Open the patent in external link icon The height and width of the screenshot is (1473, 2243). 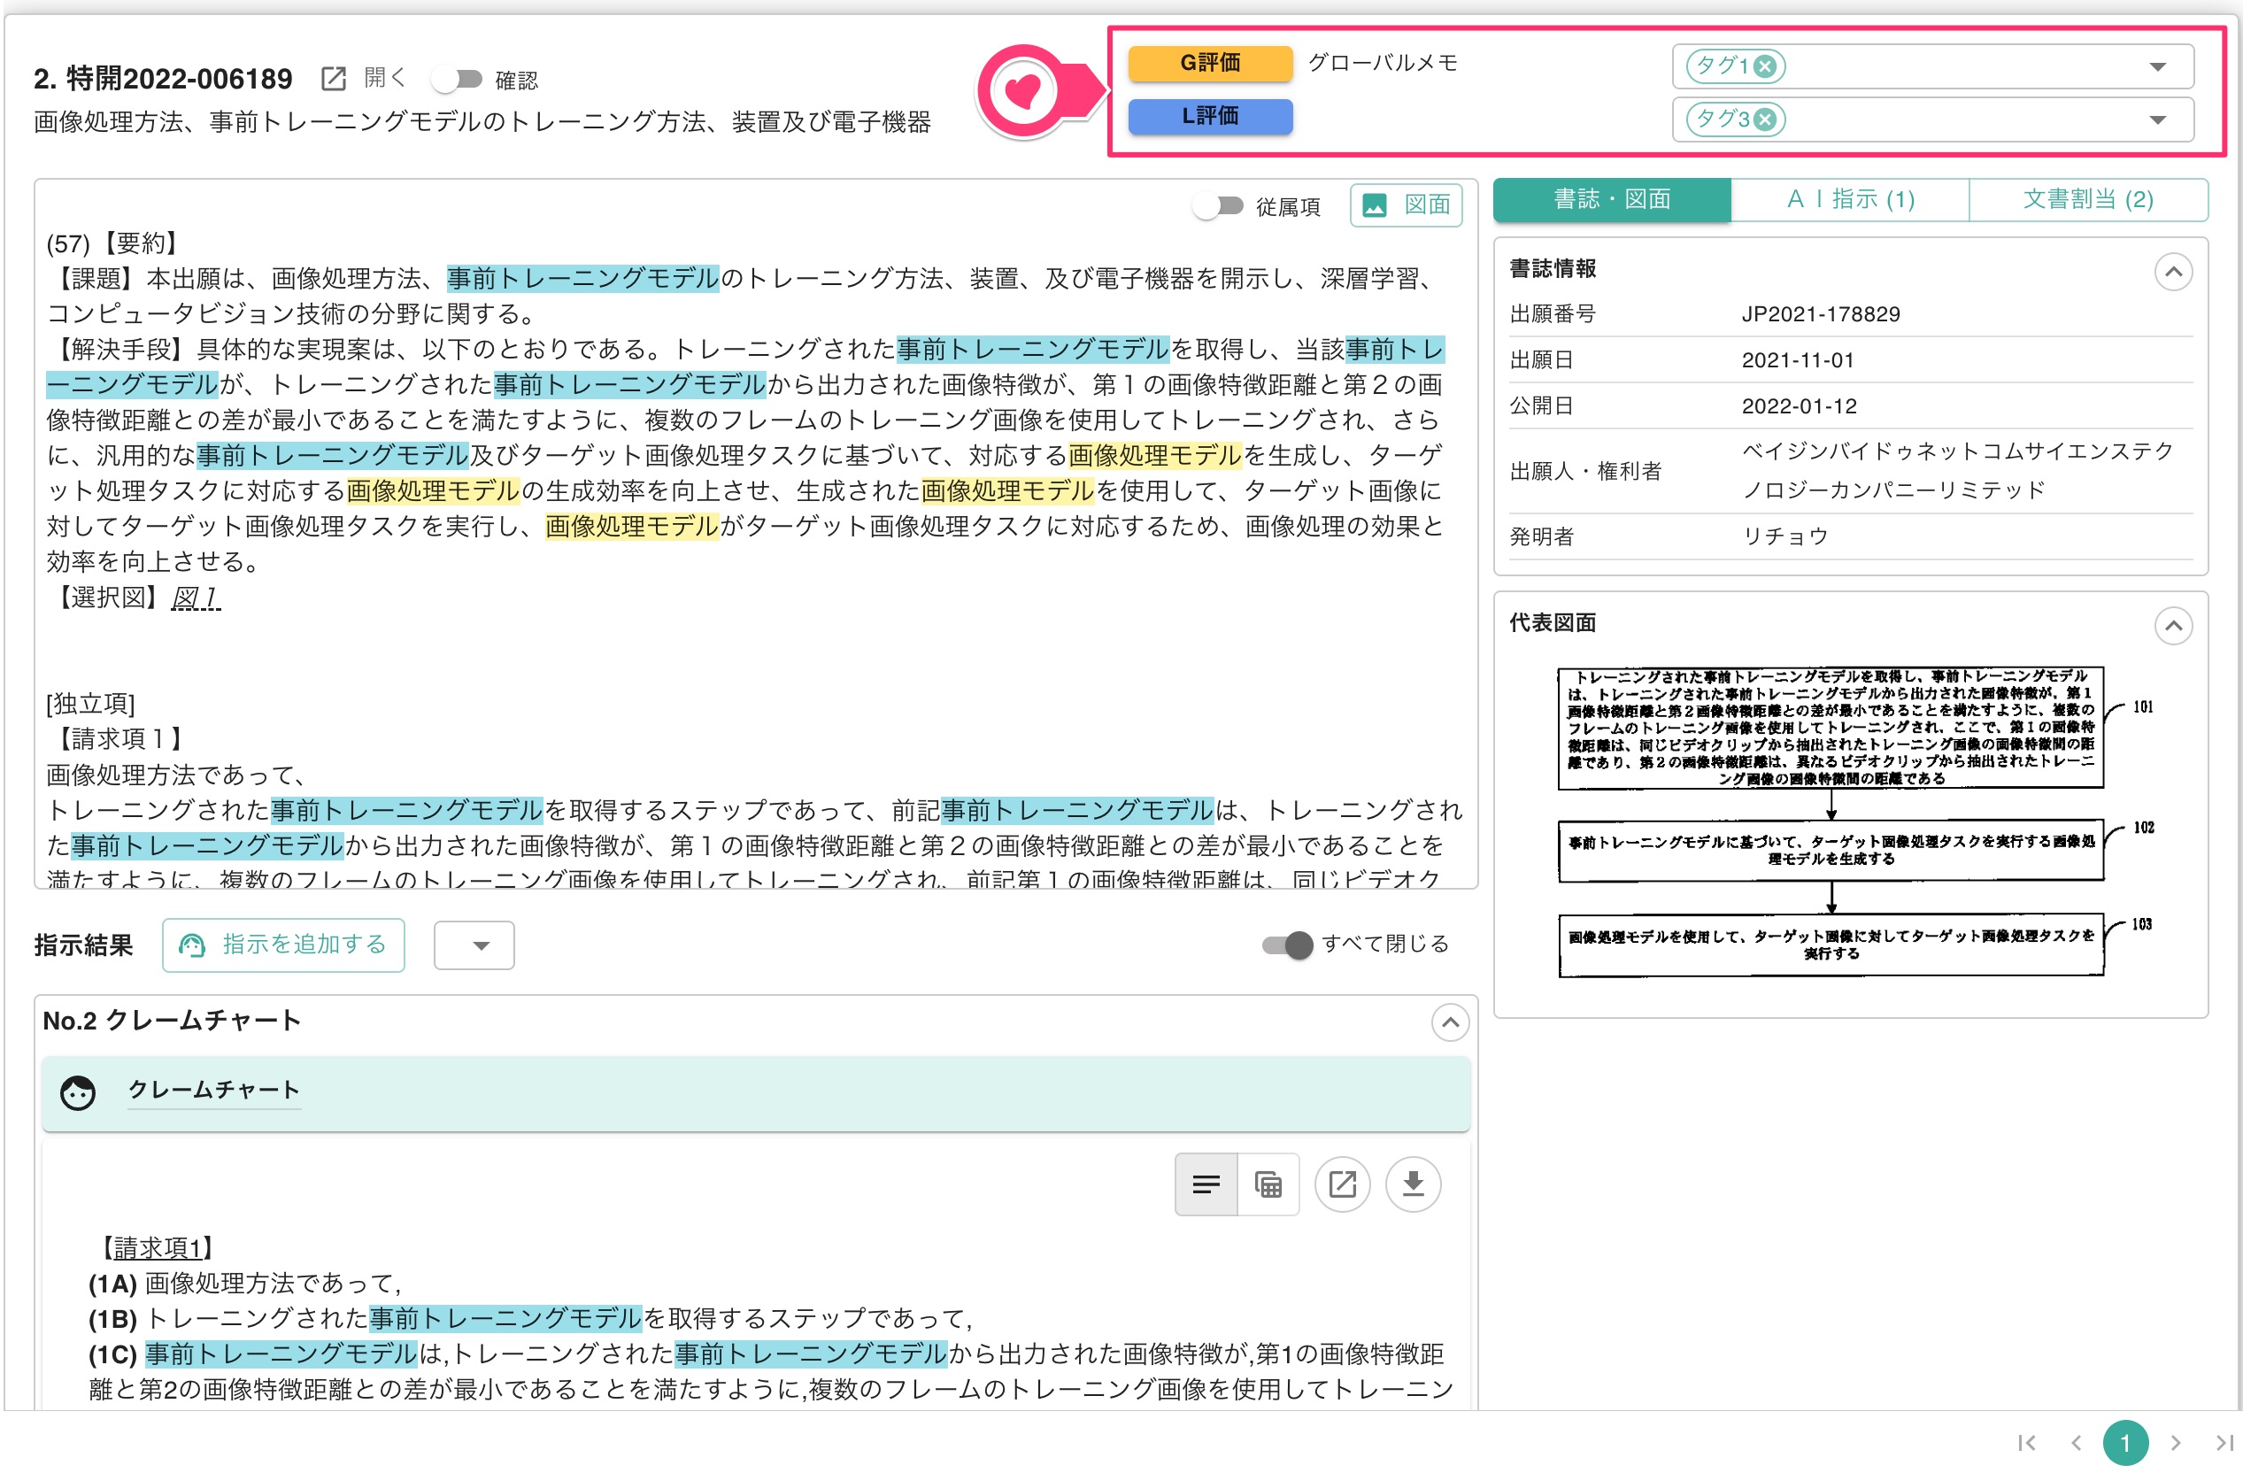tap(332, 80)
